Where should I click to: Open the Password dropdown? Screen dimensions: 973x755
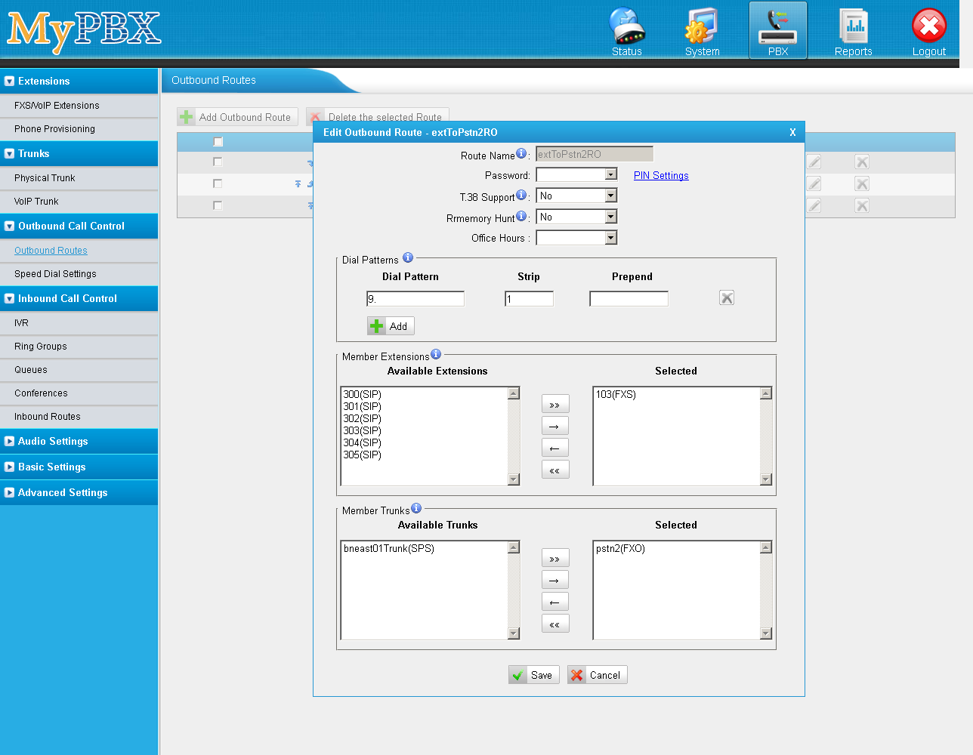576,174
